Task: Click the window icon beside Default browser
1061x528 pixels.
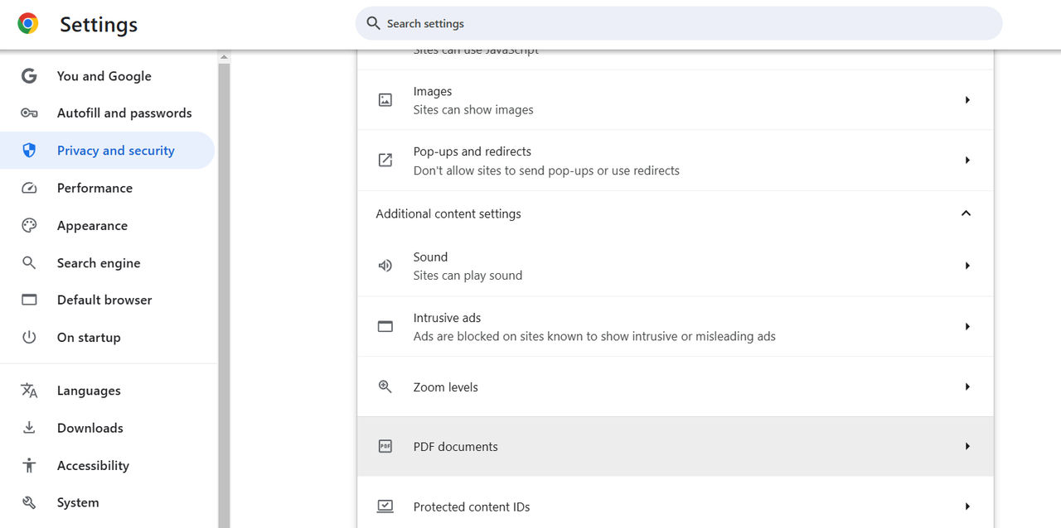Action: click(x=29, y=300)
